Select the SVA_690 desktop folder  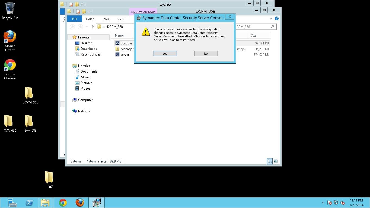click(10, 123)
